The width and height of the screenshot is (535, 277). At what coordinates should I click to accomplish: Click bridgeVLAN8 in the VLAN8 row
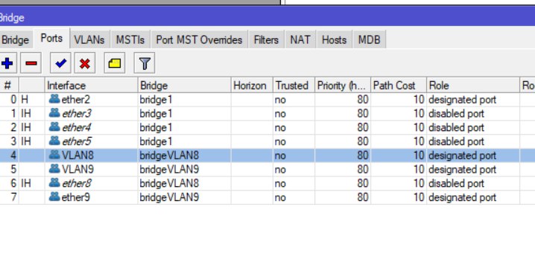pyautogui.click(x=169, y=156)
